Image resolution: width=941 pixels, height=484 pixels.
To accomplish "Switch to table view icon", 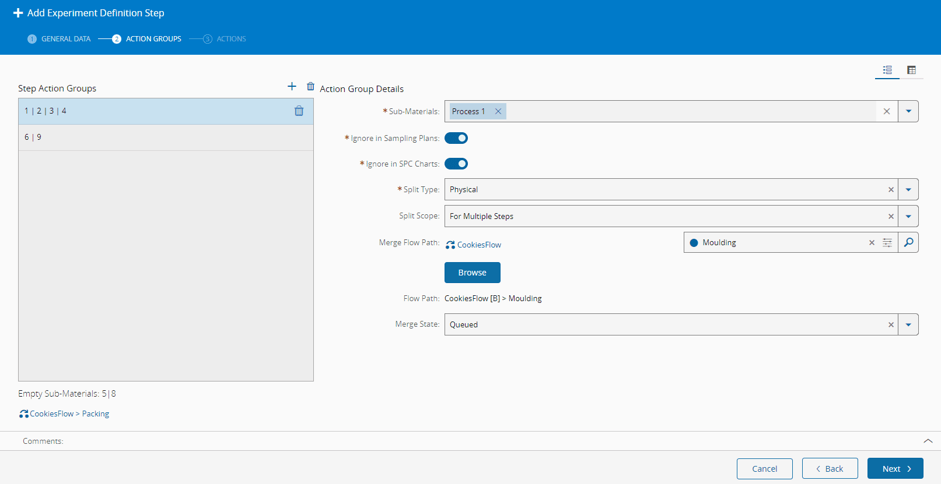I will (911, 70).
